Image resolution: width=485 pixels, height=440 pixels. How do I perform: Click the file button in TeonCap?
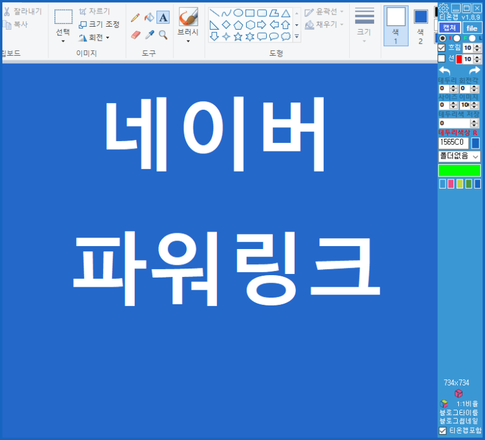(472, 28)
